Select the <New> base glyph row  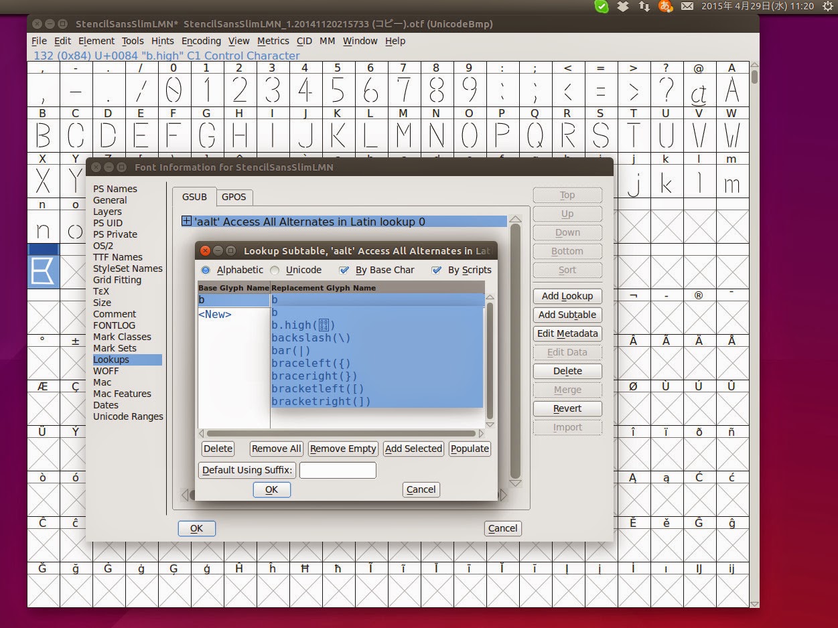(233, 314)
